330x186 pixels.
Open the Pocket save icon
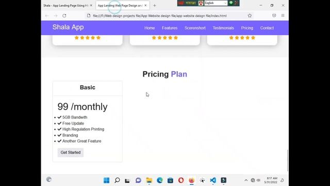274,16
